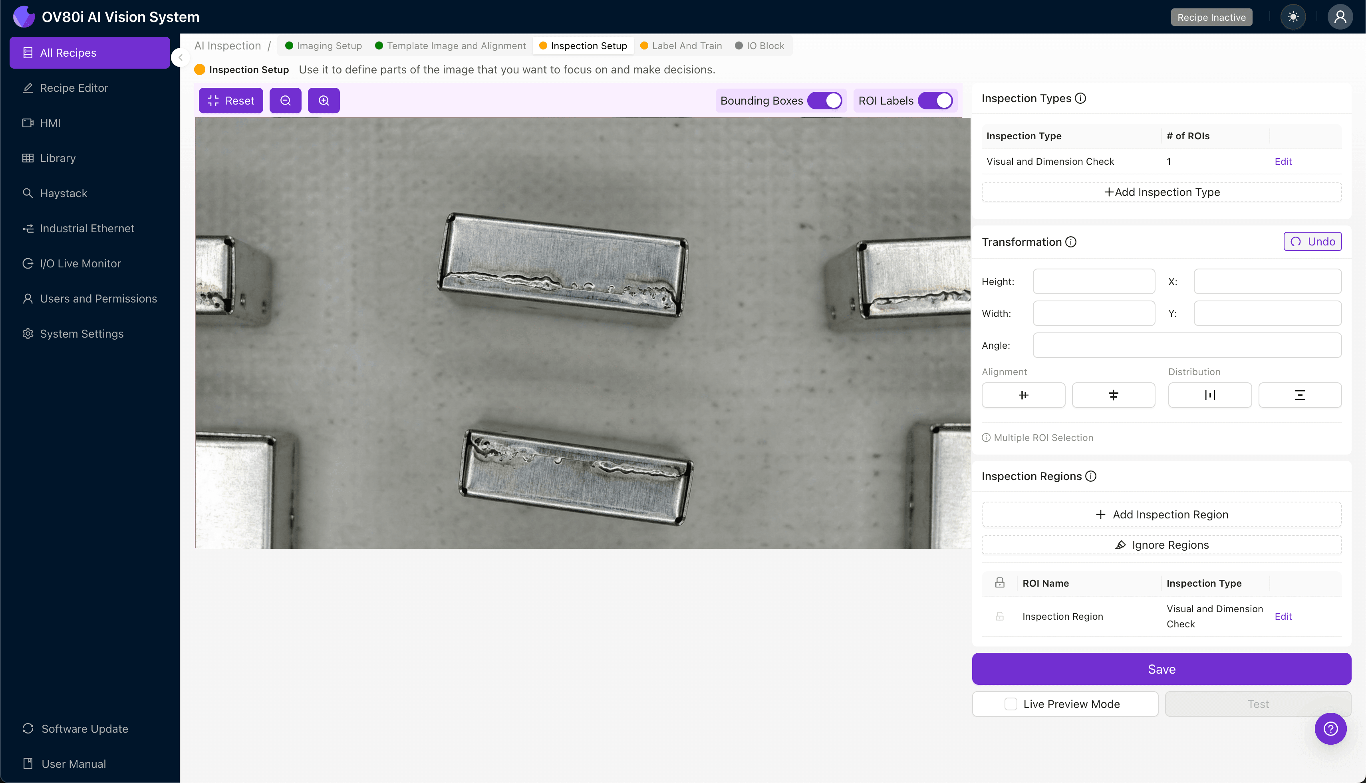Screen dimensions: 1366x783
Task: Disable the Bounding Boxes toggle
Action: (x=825, y=100)
